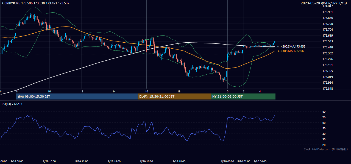Click price axis label 173.704

click(328, 30)
